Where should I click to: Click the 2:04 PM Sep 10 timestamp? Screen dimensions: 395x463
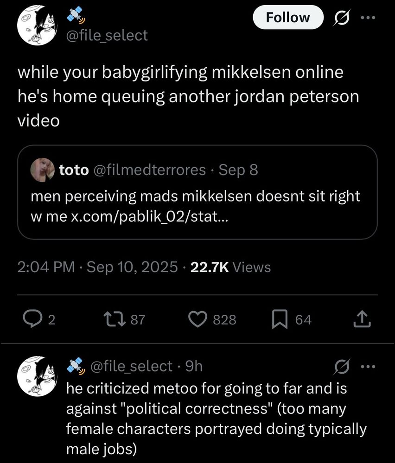(x=97, y=267)
